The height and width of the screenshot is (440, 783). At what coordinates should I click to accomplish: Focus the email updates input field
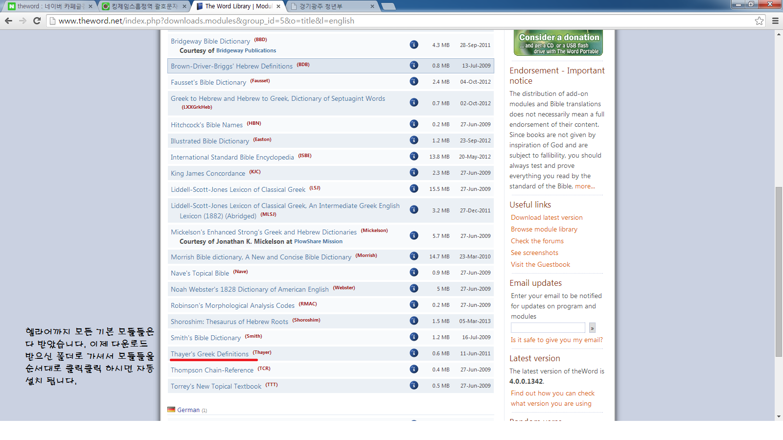pos(548,328)
